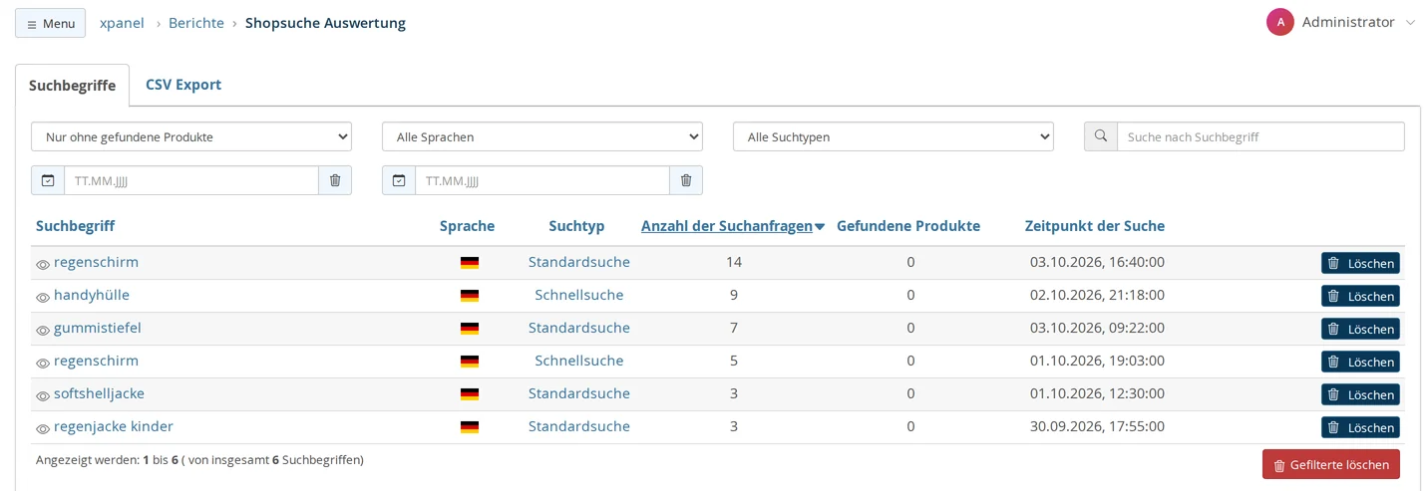Click the search count value 9
Image resolution: width=1428 pixels, height=491 pixels.
[x=734, y=295]
